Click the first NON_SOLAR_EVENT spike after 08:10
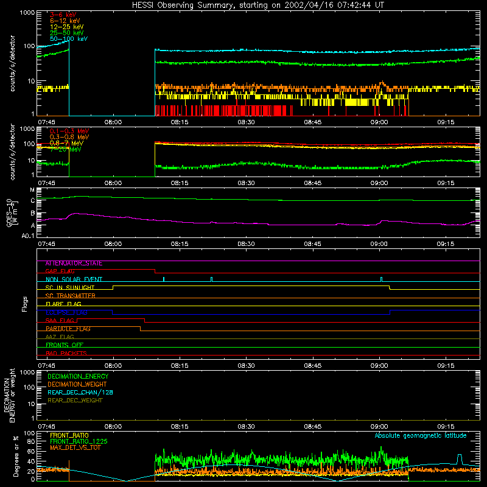The image size is (487, 487). coord(164,279)
